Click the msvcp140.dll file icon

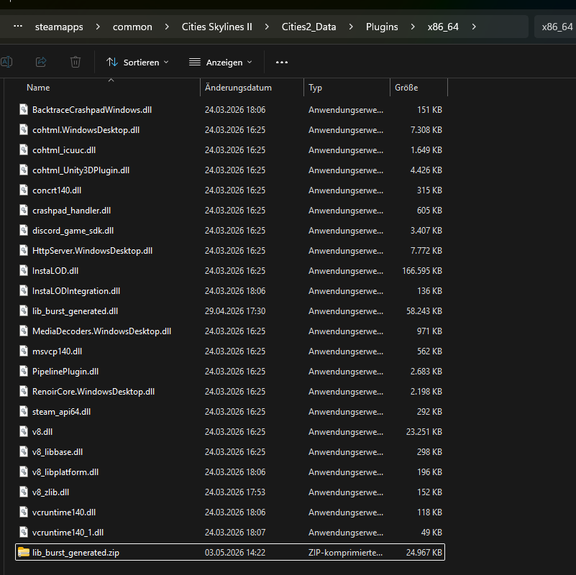24,351
